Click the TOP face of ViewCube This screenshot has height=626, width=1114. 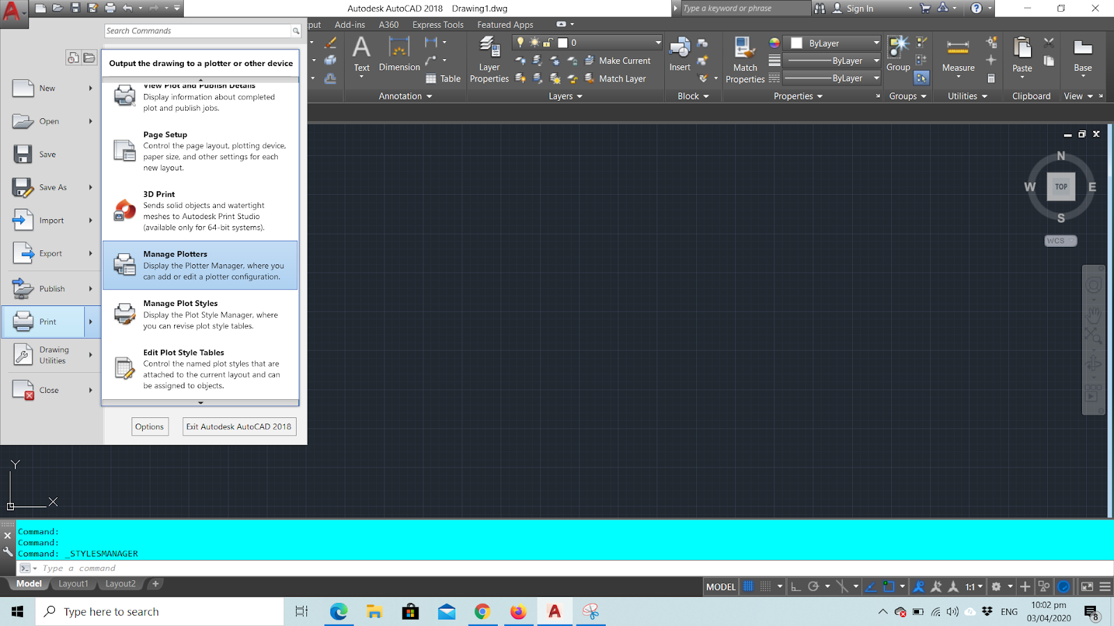click(x=1061, y=186)
